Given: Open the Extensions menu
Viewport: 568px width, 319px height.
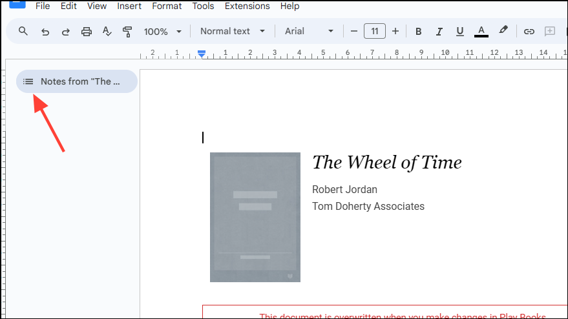Looking at the screenshot, I should click(247, 6).
